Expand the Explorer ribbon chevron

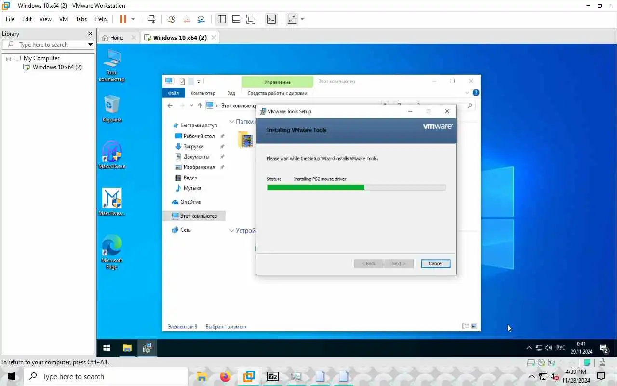coord(467,93)
